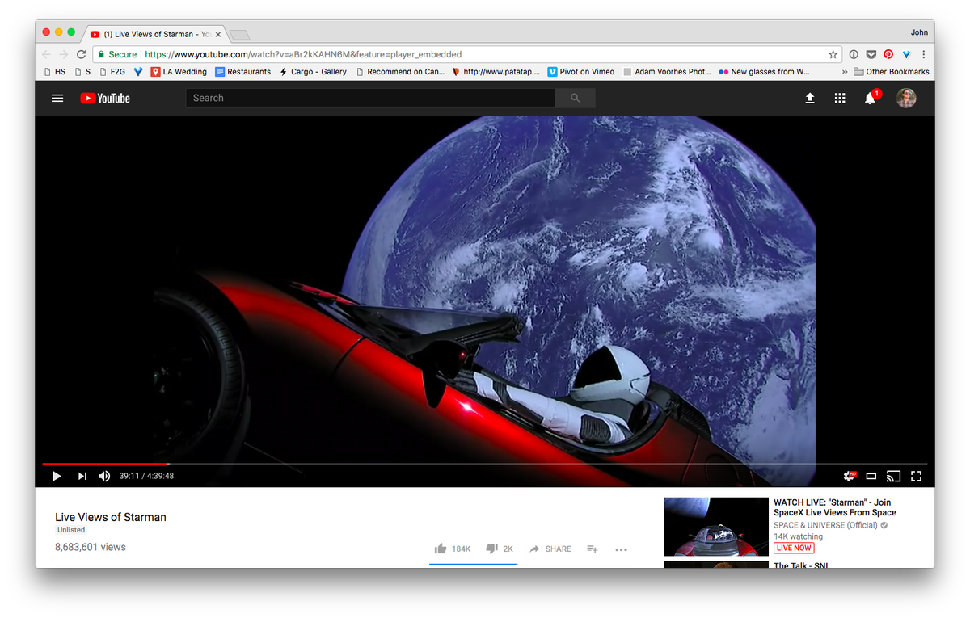Like the video with 184K thumbs up
The height and width of the screenshot is (618, 970).
453,549
